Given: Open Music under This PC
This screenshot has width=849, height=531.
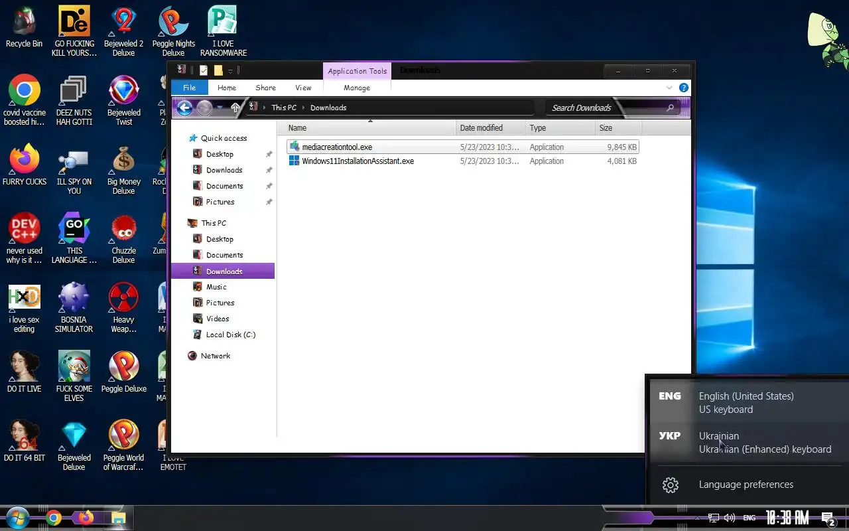Looking at the screenshot, I should pyautogui.click(x=216, y=287).
